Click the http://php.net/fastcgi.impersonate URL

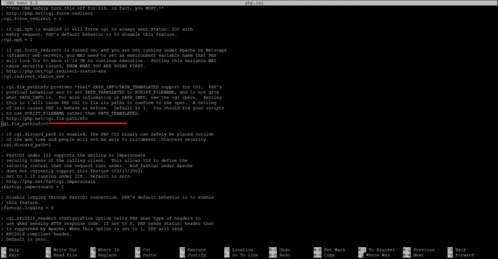51,182
